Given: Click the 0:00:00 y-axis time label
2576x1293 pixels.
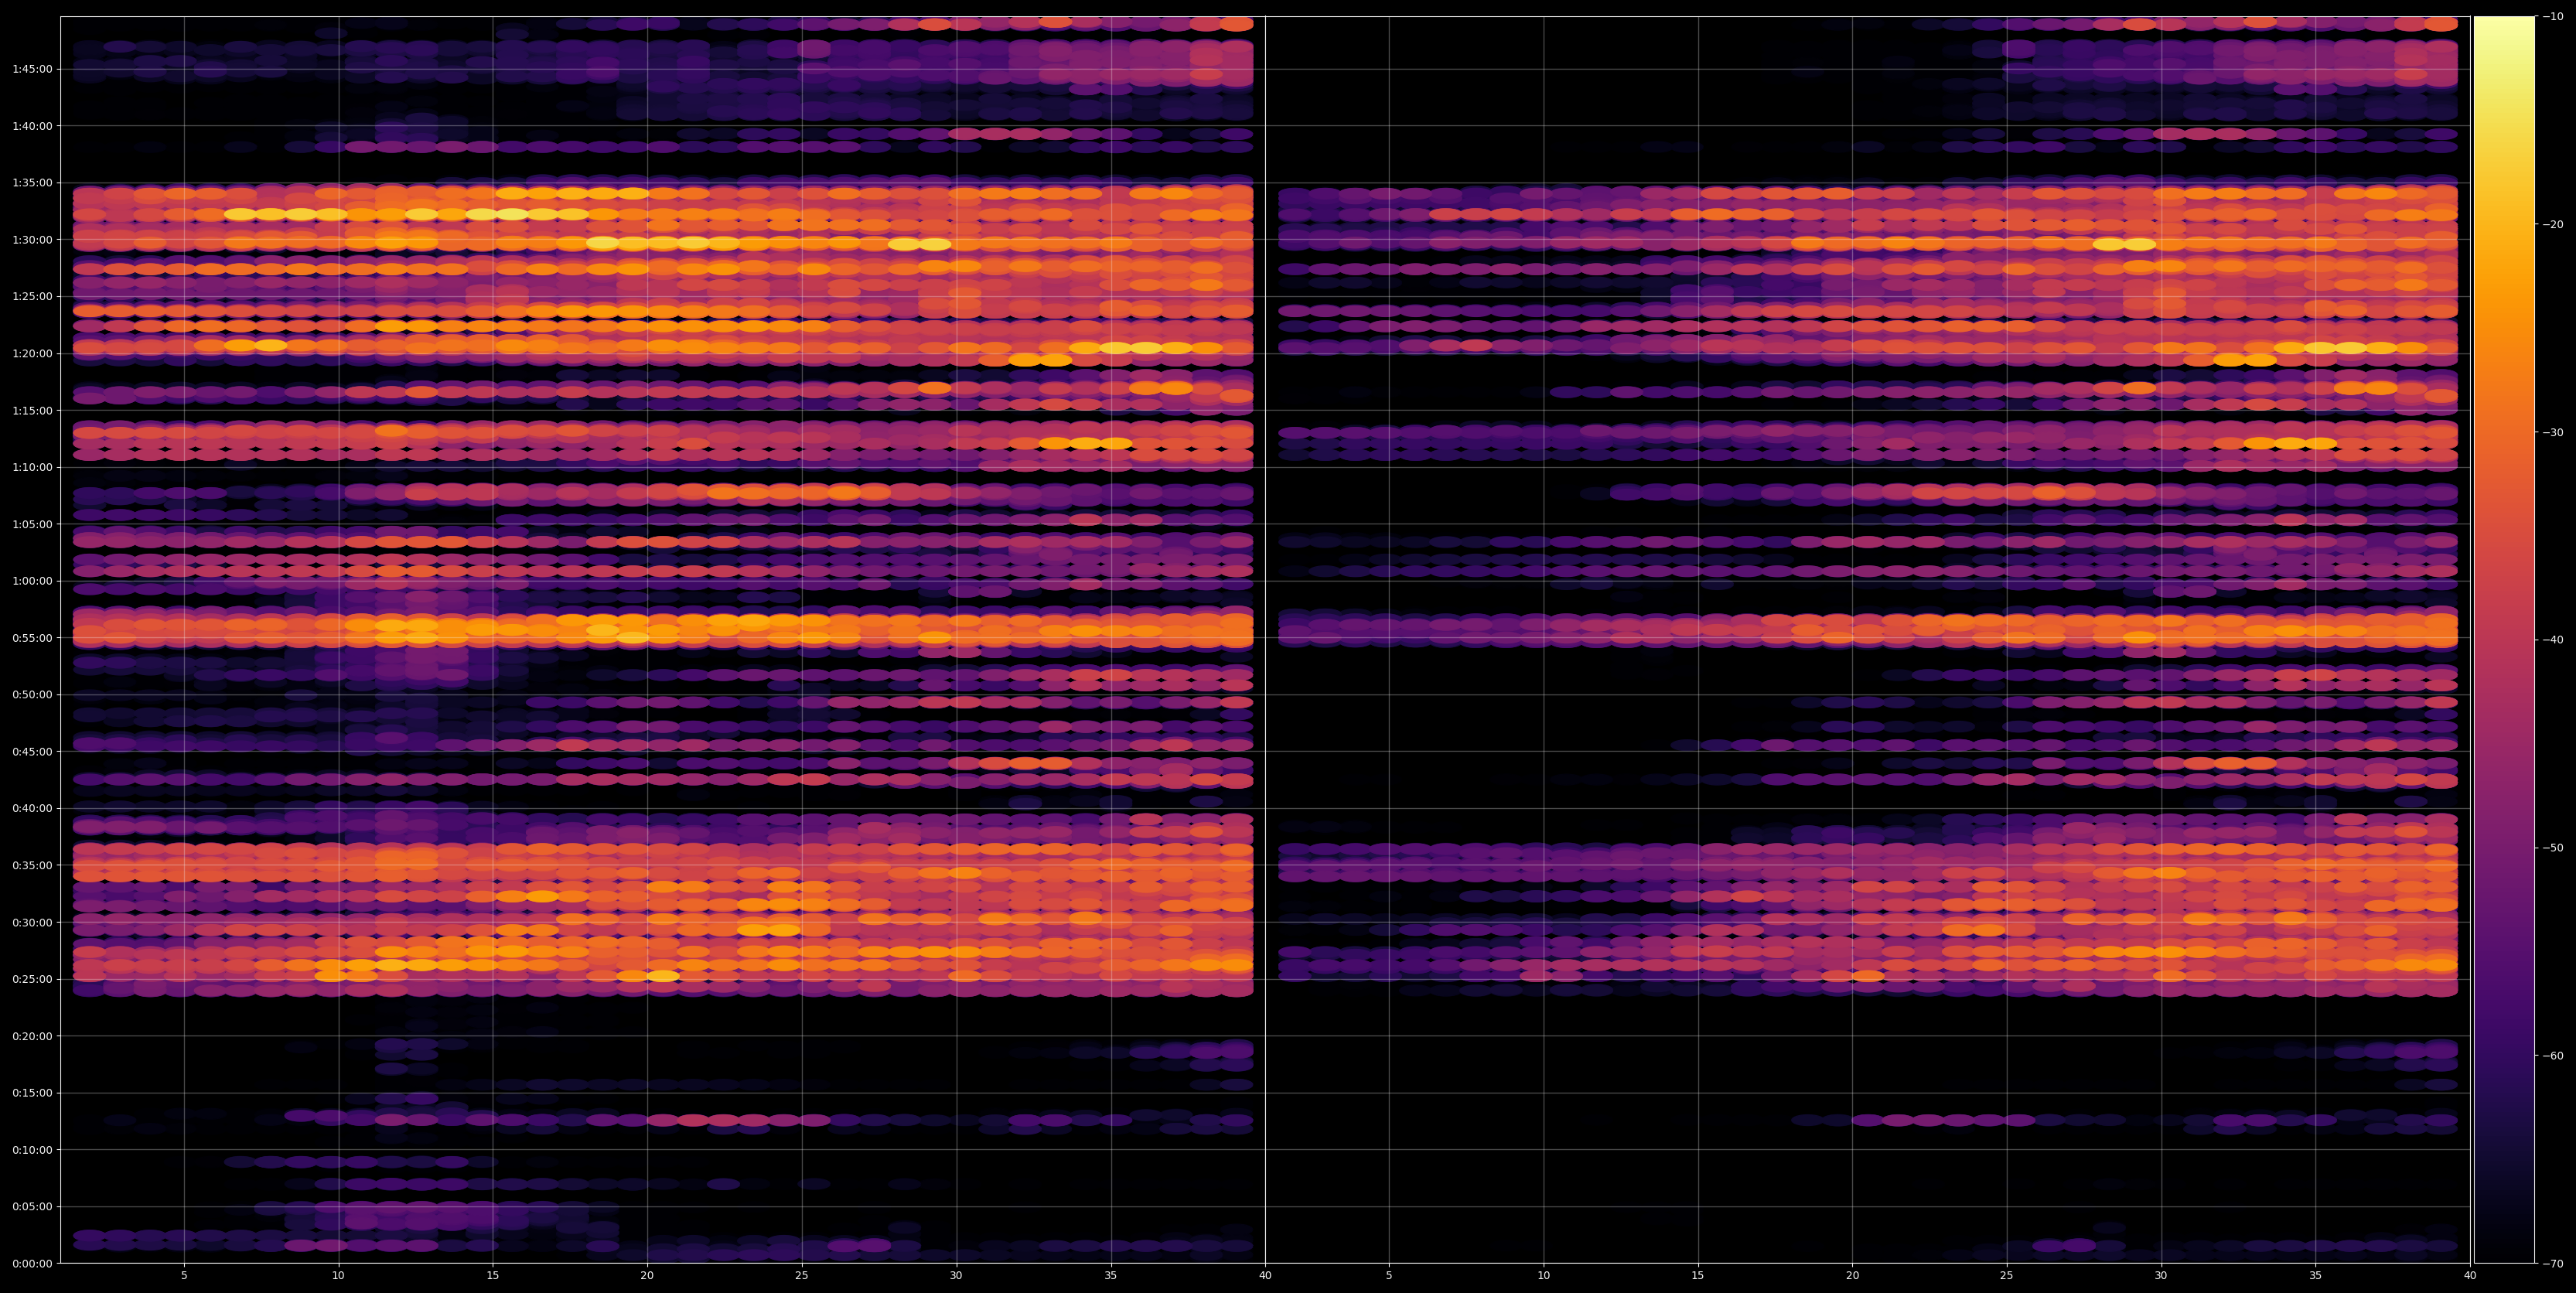Looking at the screenshot, I should [32, 1263].
